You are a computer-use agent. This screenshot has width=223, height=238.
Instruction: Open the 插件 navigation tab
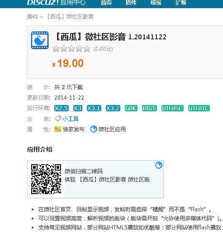[131, 2]
